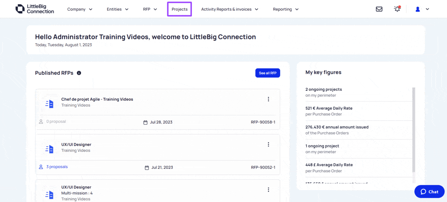Click 448 £ Average Daily Rate figure
The height and width of the screenshot is (202, 447).
(x=329, y=165)
